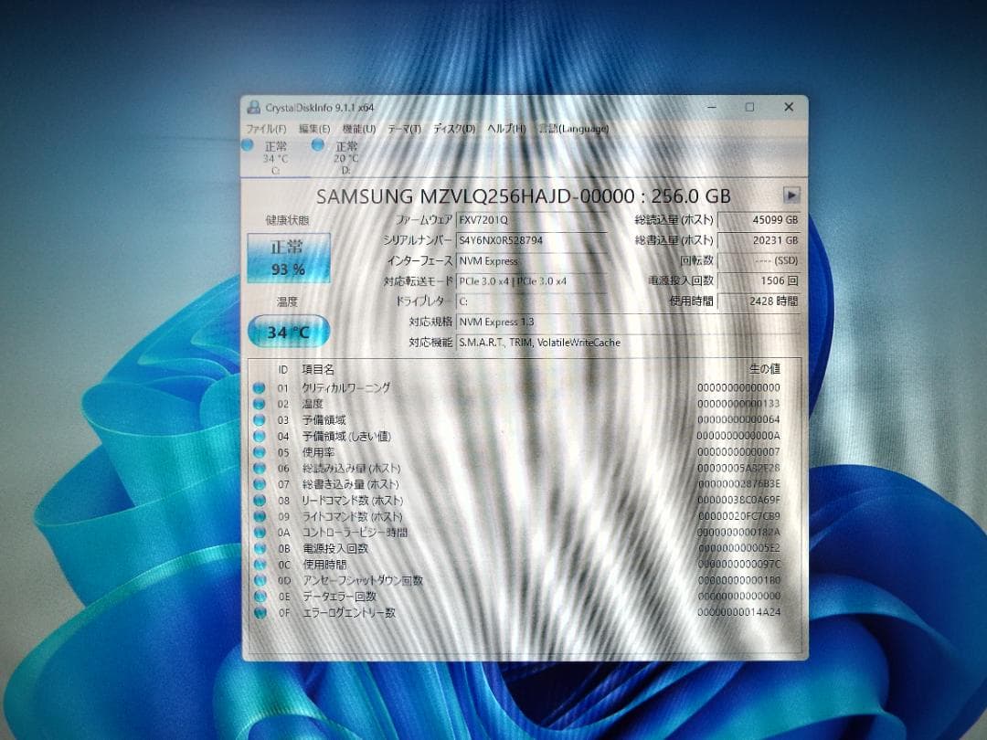This screenshot has width=987, height=740.
Task: Click the blue status dot beside クリティカルワーニング
Action: pyautogui.click(x=260, y=386)
